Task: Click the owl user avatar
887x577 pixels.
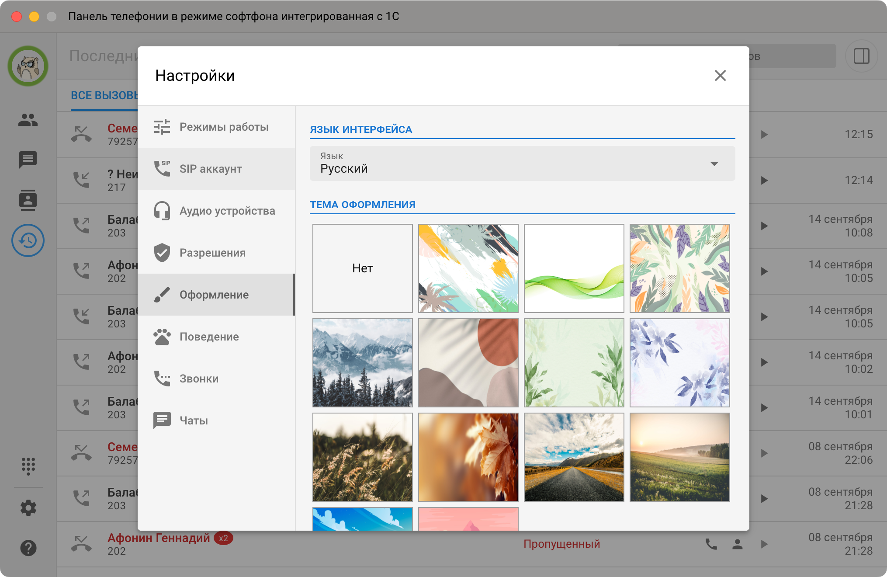Action: pyautogui.click(x=28, y=66)
